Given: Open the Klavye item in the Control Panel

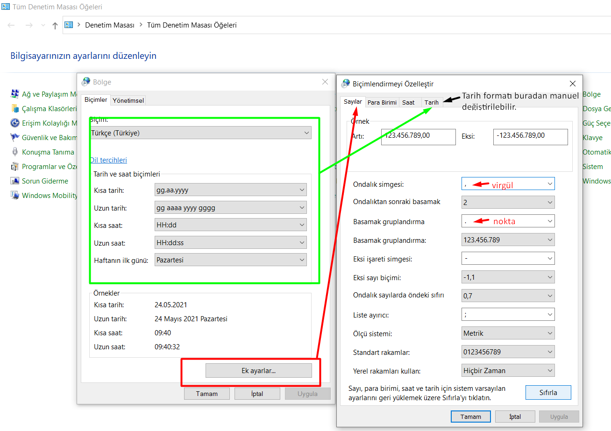Looking at the screenshot, I should click(x=592, y=138).
